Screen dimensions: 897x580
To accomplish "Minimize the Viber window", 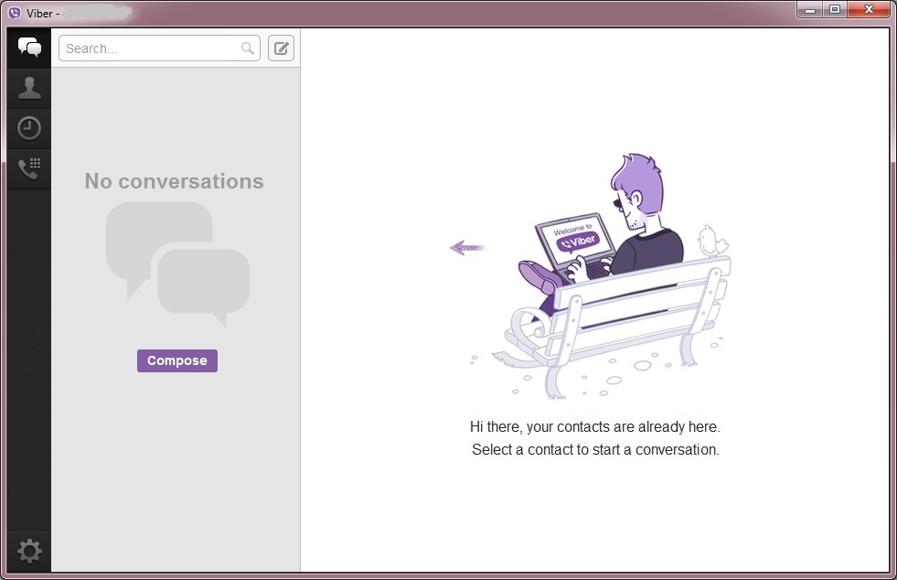I will (810, 10).
